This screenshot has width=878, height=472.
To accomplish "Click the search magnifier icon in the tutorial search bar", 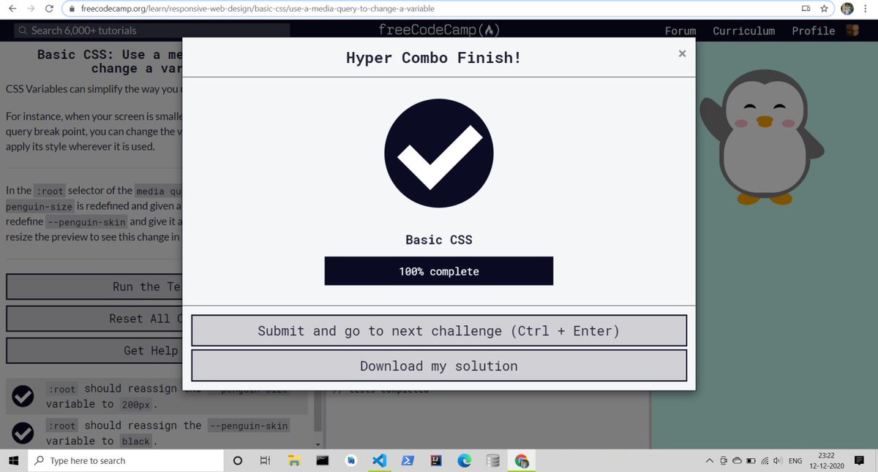I will (x=23, y=31).
